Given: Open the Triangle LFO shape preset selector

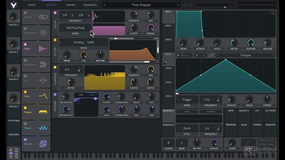Looking at the screenshot, I should click(245, 55).
